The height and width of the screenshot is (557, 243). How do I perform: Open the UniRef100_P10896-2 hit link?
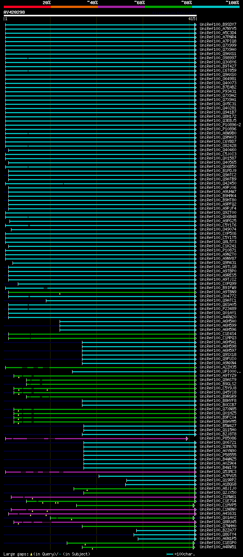tap(220, 125)
